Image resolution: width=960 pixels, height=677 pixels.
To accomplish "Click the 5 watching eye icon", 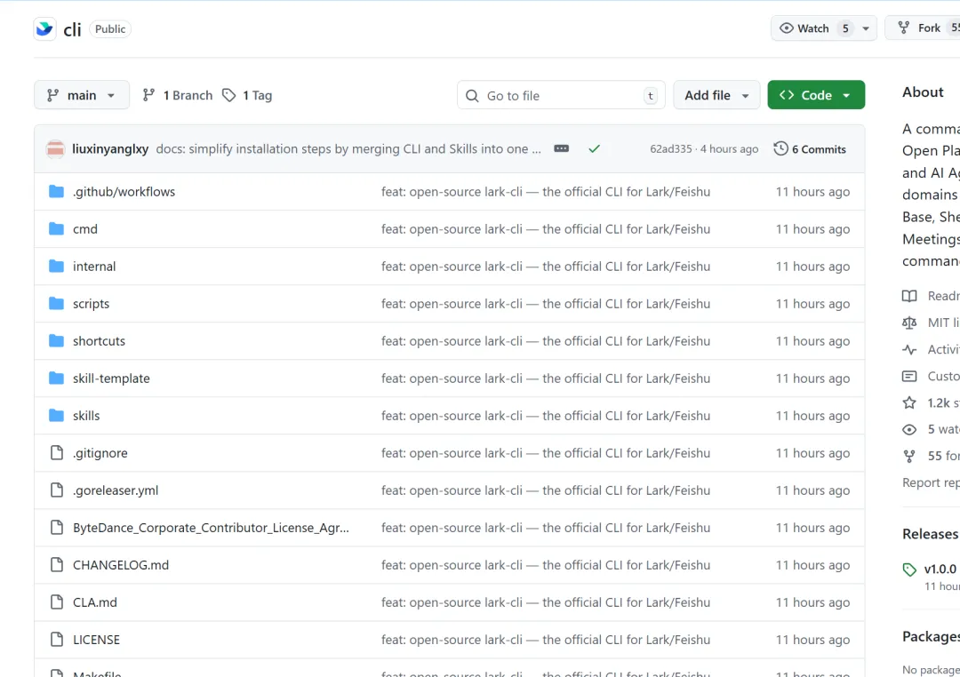I will [x=909, y=430].
